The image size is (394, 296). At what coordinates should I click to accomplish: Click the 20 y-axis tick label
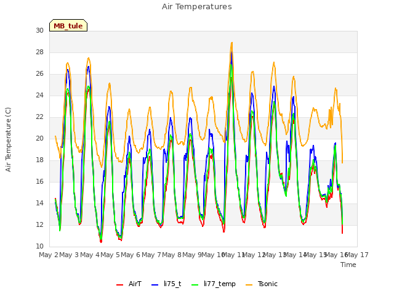coord(39,138)
